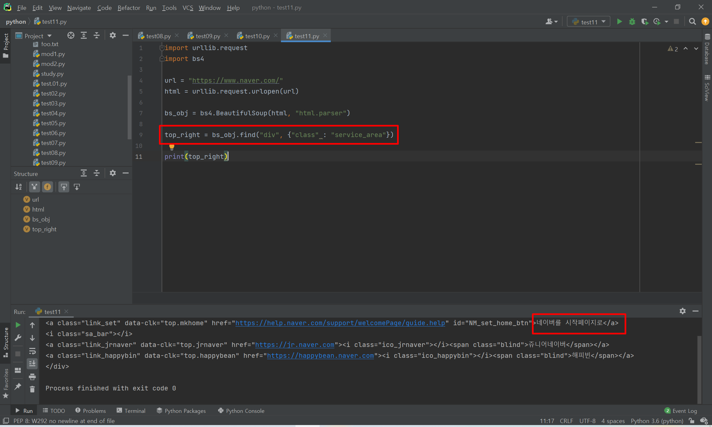Open the Refactor menu
Image resolution: width=712 pixels, height=427 pixels.
coord(129,8)
